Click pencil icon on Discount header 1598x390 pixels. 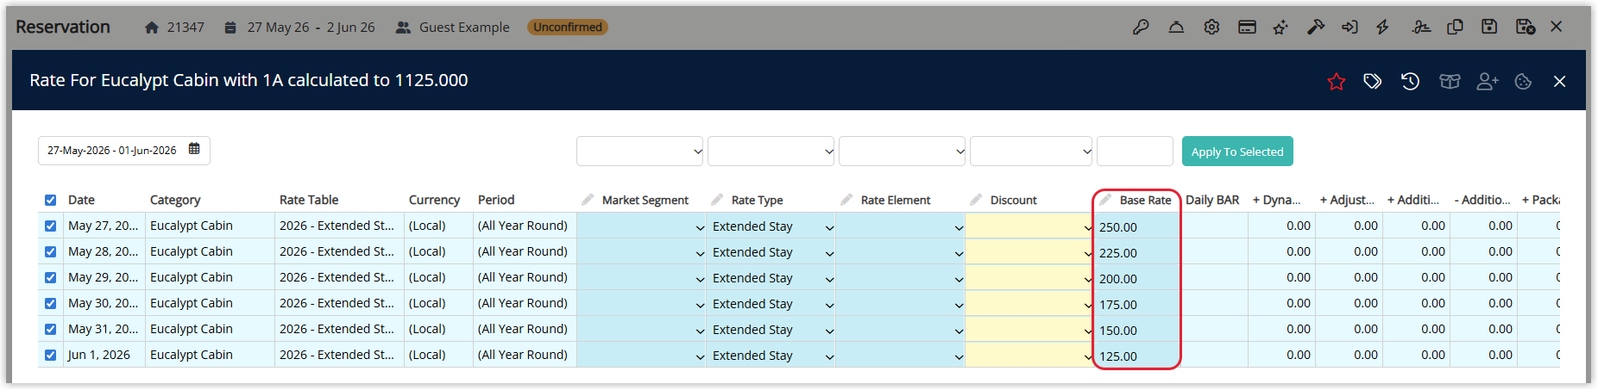(976, 199)
